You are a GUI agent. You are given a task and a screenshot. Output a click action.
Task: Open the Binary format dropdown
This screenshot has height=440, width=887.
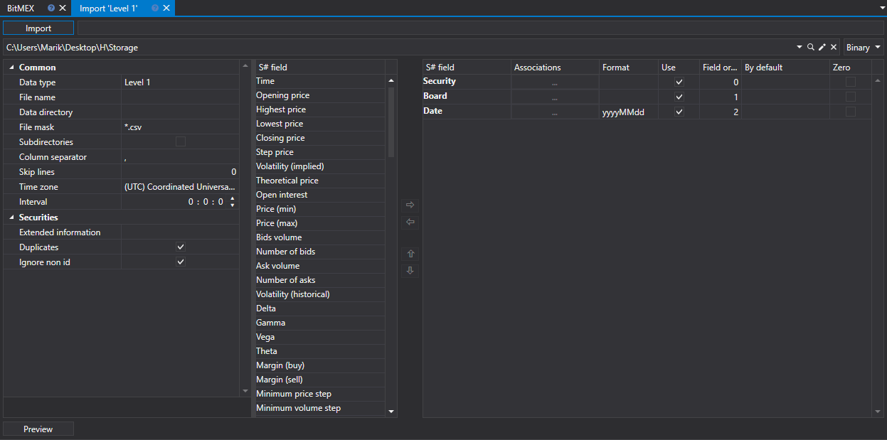click(x=864, y=47)
